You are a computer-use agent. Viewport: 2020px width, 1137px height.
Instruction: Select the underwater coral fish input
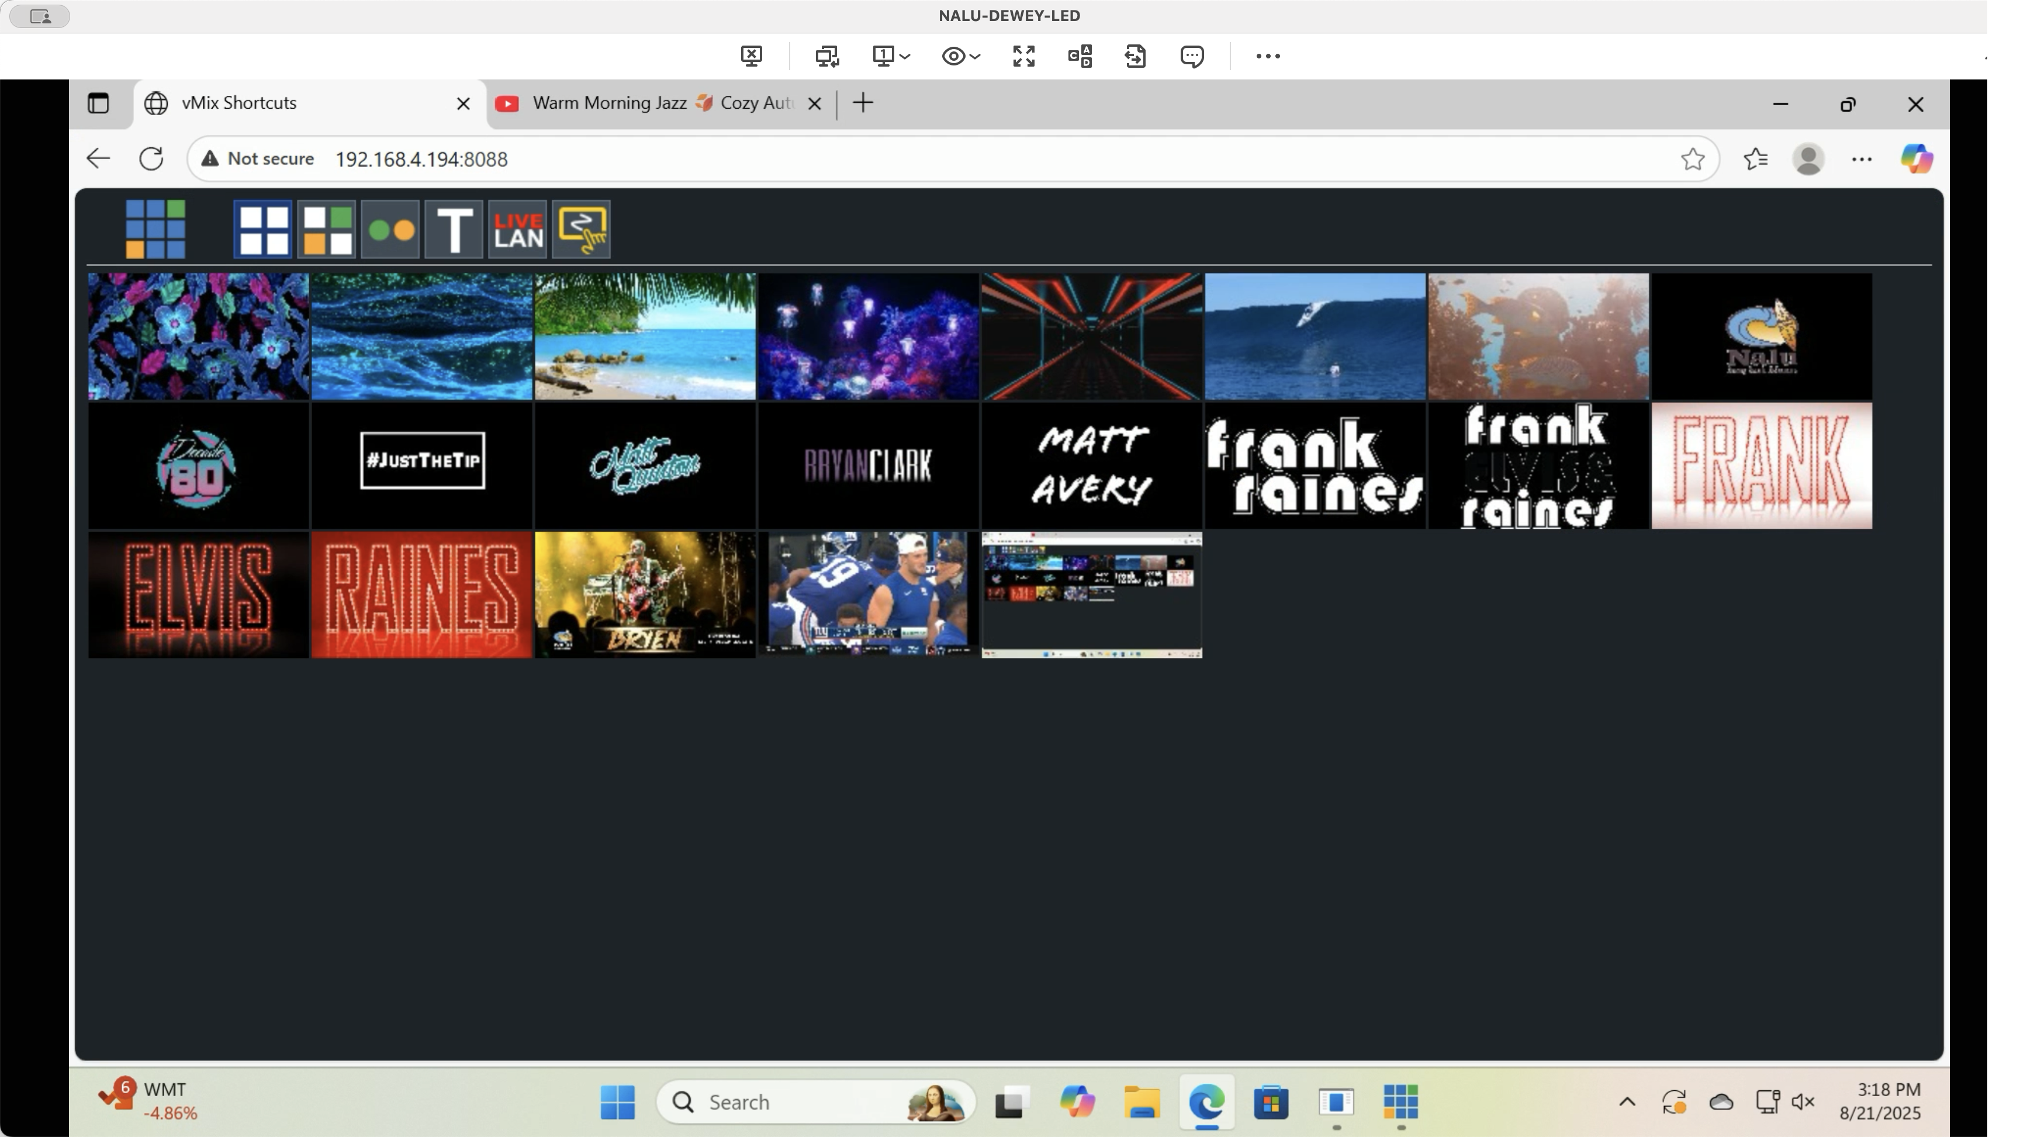click(x=1538, y=337)
